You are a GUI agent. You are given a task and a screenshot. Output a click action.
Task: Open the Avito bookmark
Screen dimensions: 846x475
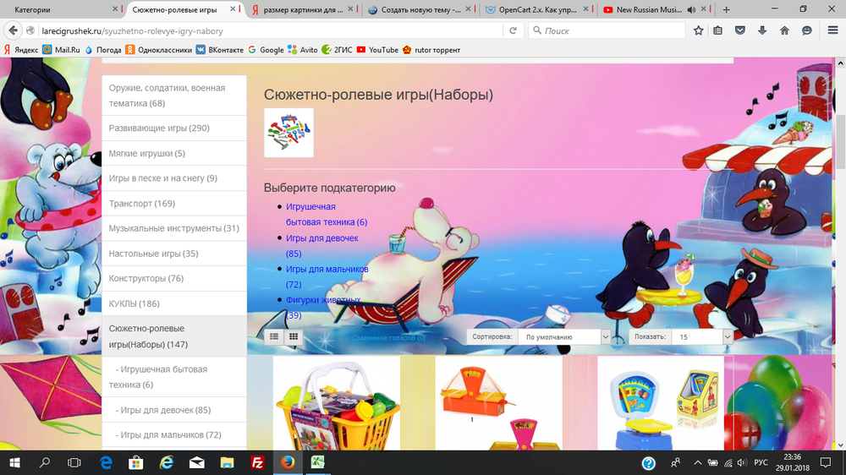[303, 50]
